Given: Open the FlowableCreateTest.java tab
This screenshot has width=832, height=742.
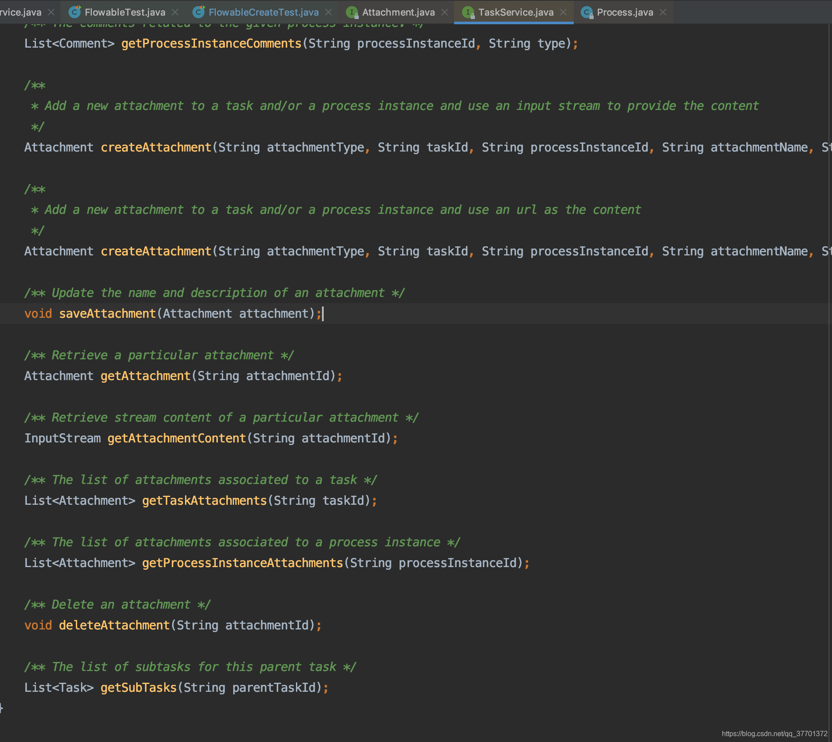Looking at the screenshot, I should tap(263, 12).
